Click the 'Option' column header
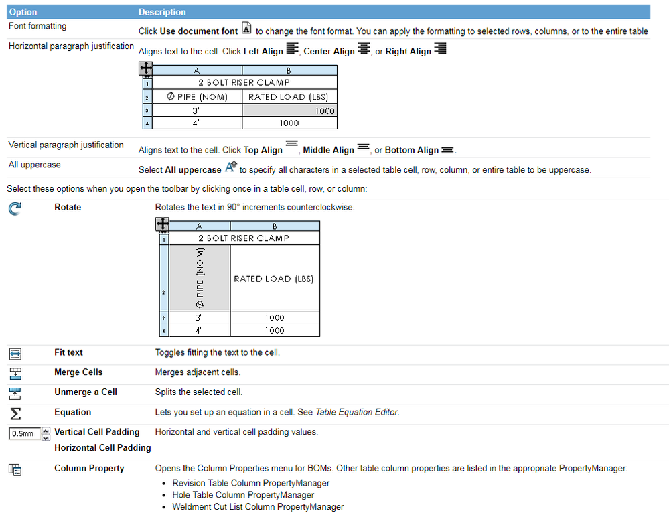 (x=23, y=12)
